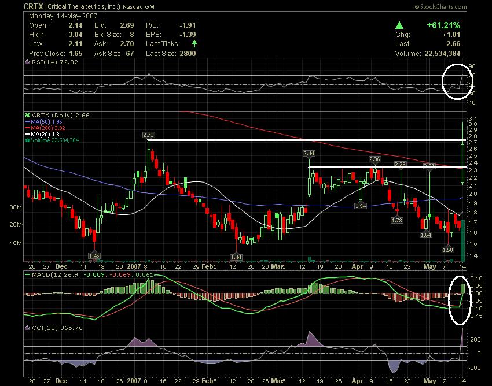The height and width of the screenshot is (386, 492).
Task: Click the Last Size value 2800
Action: pyautogui.click(x=188, y=54)
